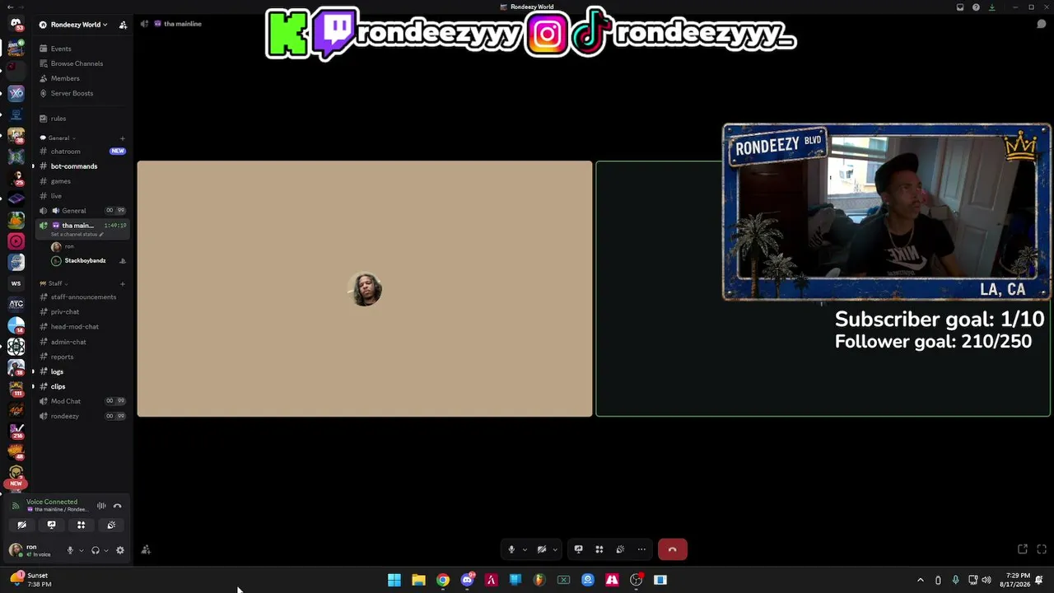
Task: Open clock and date in taskbar
Action: coord(1014,580)
